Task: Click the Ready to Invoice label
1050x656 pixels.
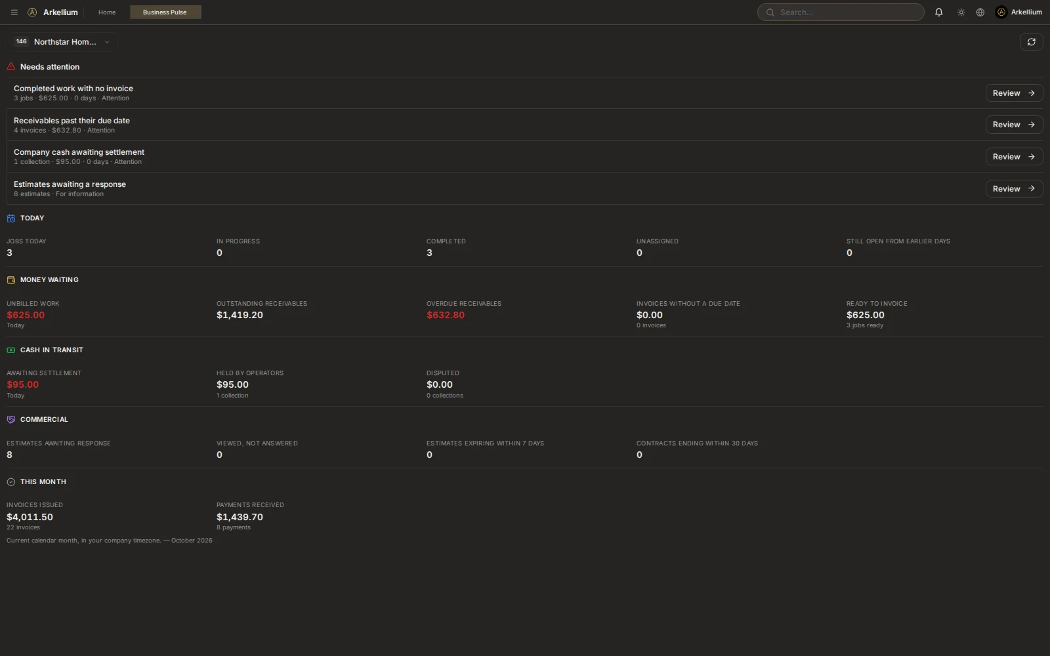Action: tap(877, 304)
